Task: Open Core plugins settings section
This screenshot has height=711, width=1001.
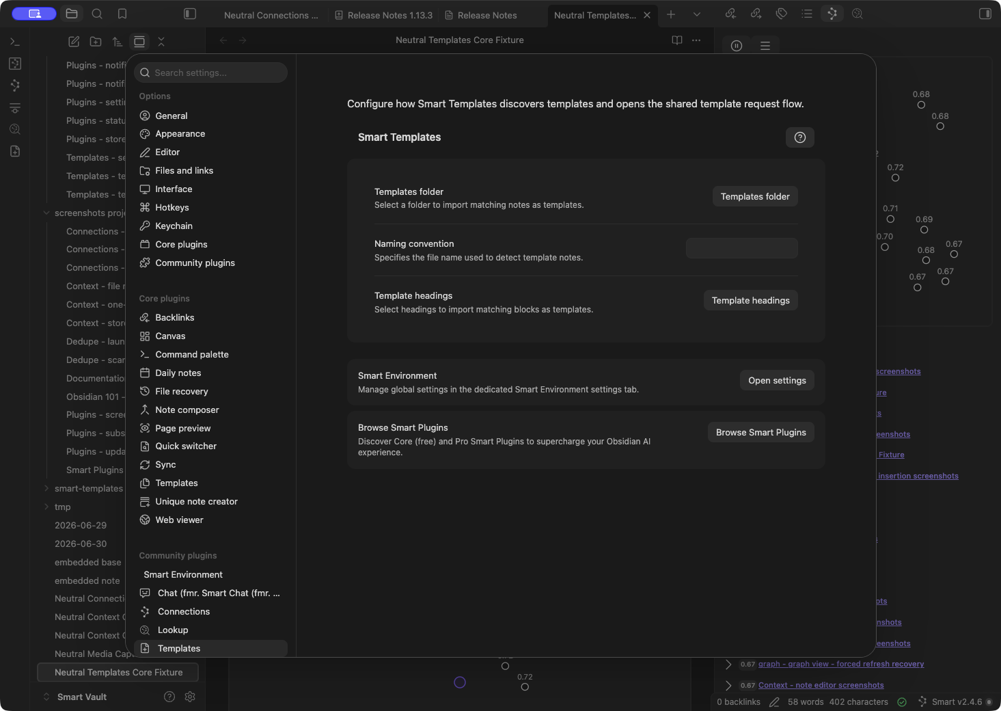Action: tap(210, 244)
